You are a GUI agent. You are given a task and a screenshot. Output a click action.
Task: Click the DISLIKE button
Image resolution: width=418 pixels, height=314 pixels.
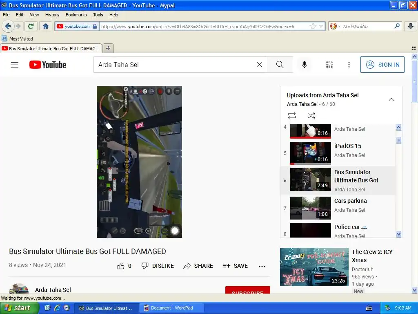(x=158, y=266)
